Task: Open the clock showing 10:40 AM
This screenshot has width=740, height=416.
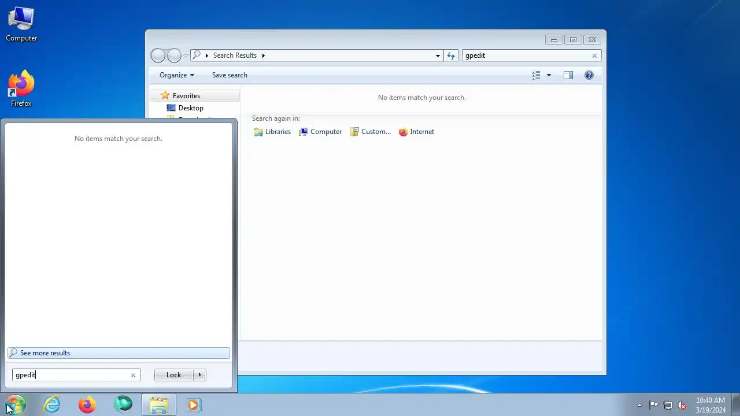Action: point(711,405)
